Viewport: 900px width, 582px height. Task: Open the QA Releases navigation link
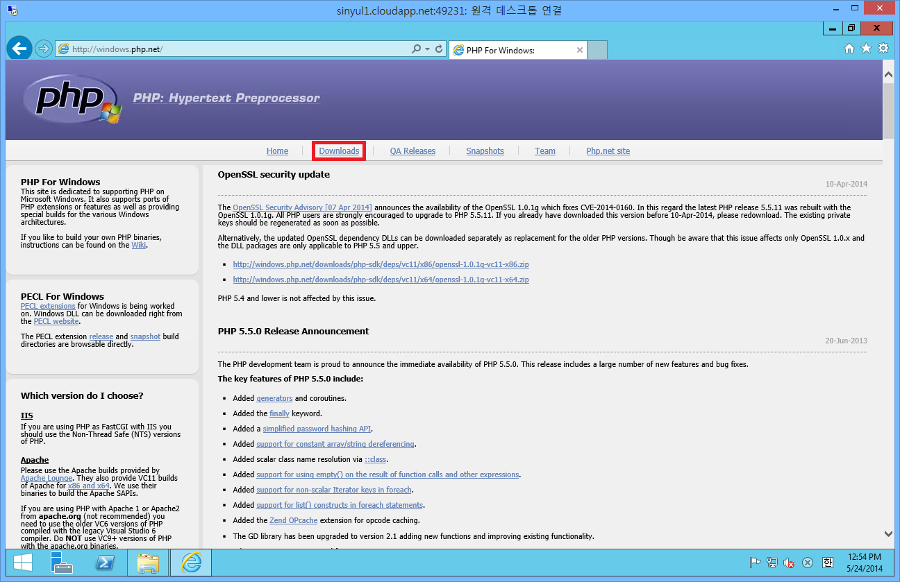[412, 151]
